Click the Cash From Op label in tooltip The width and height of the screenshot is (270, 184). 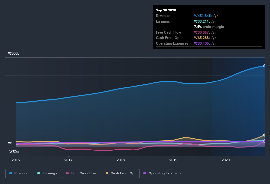coord(167,38)
